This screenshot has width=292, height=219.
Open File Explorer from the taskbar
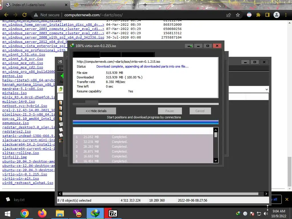pos(60,213)
